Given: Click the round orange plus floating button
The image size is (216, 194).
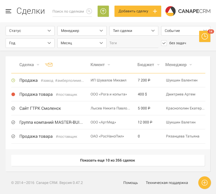Looking at the screenshot, I should (204, 183).
